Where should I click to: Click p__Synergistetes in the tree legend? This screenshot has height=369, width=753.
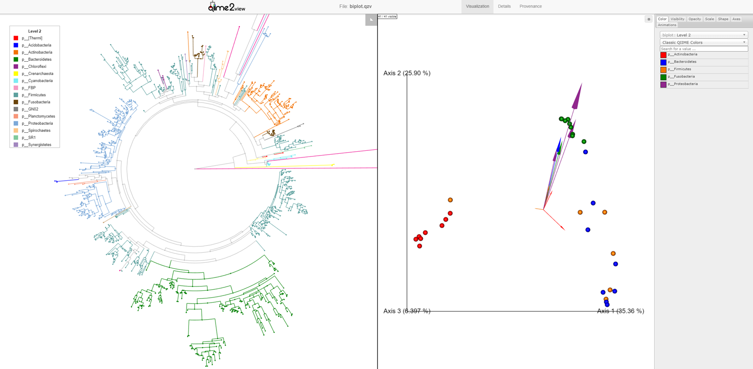37,145
